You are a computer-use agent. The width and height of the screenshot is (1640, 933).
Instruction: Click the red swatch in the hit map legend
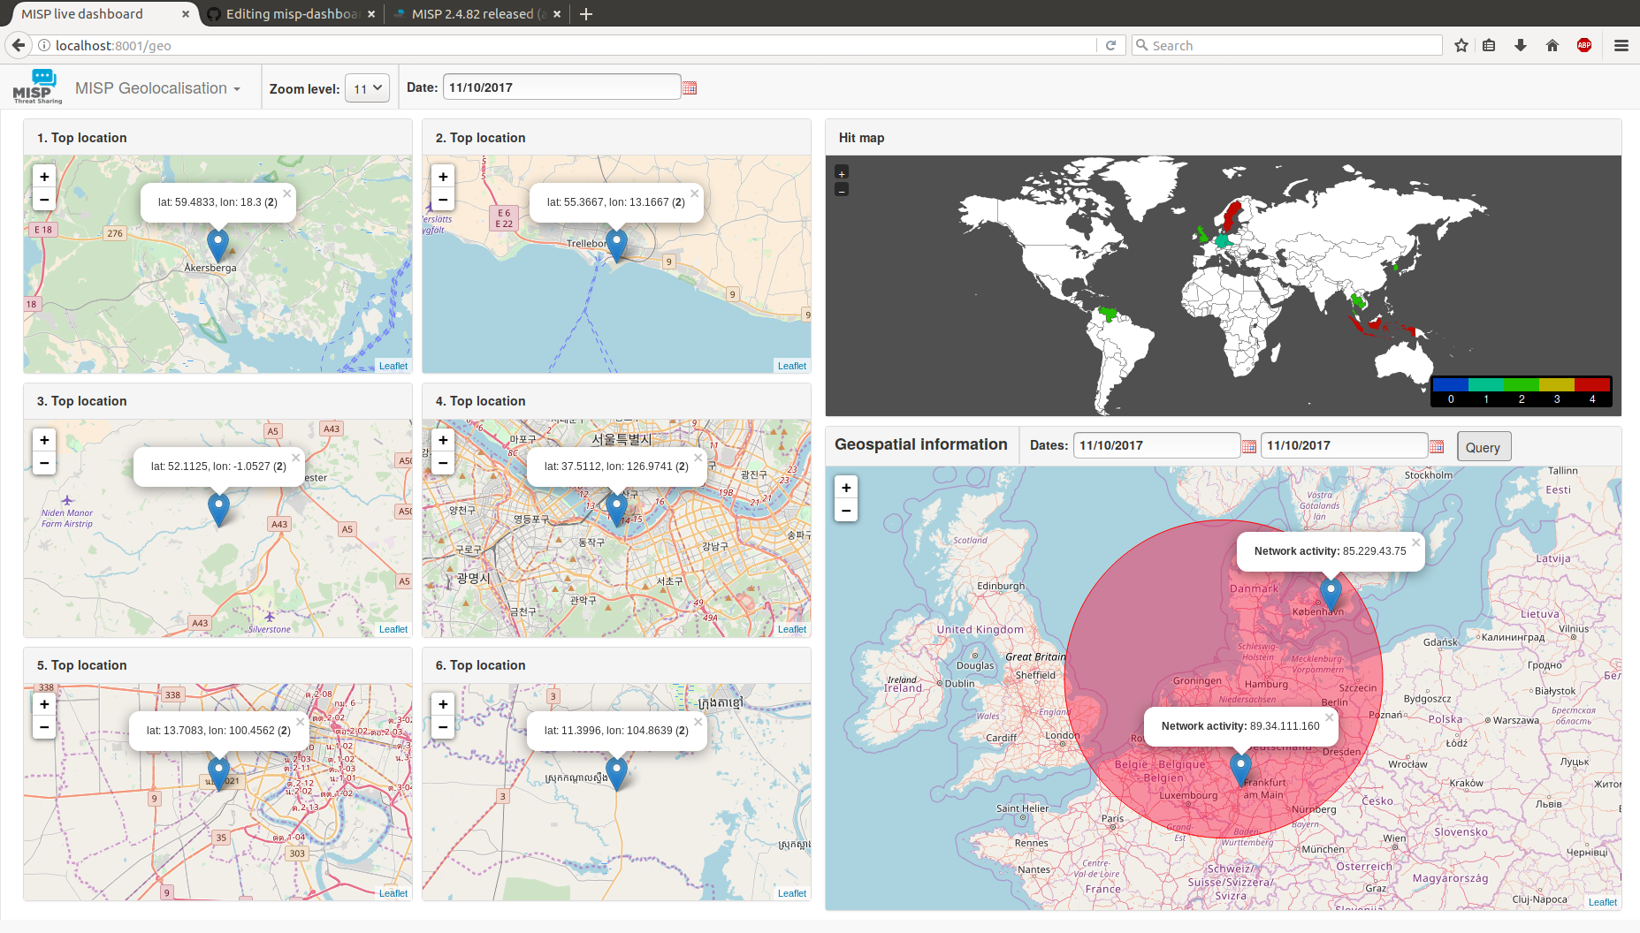(x=1592, y=384)
